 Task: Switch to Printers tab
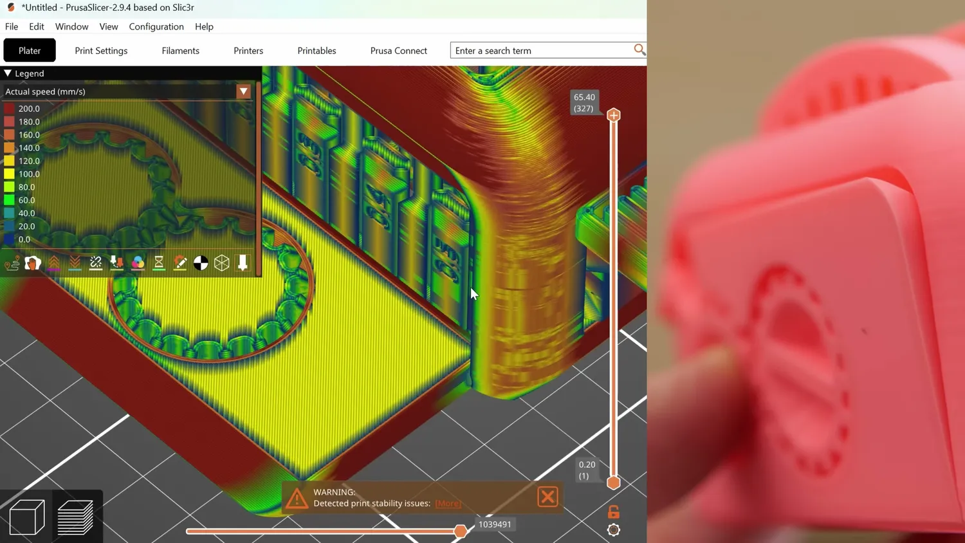pyautogui.click(x=248, y=50)
